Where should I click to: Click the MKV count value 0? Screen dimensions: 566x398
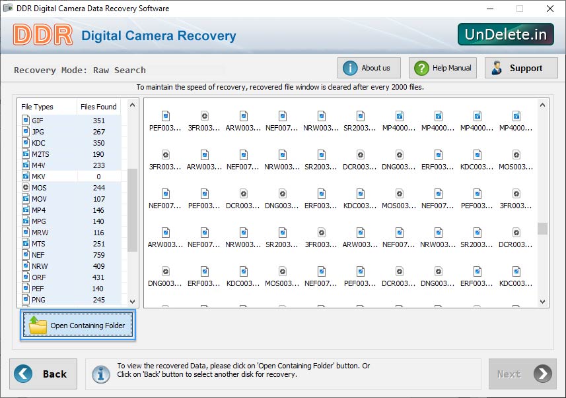98,177
